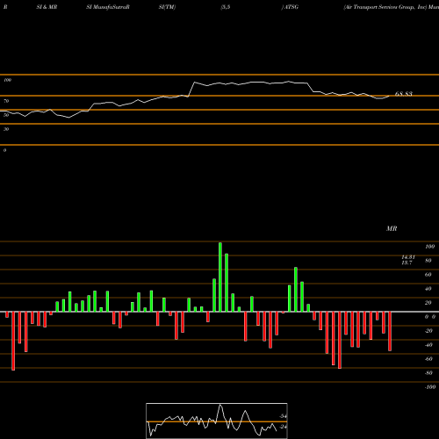
Task: Click the 'Air Transport Services Group, Inc' title
Action: [385, 7]
